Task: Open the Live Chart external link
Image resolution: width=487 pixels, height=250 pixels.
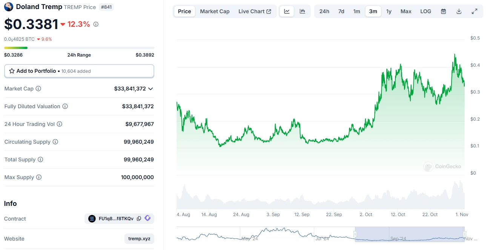Action: [255, 11]
